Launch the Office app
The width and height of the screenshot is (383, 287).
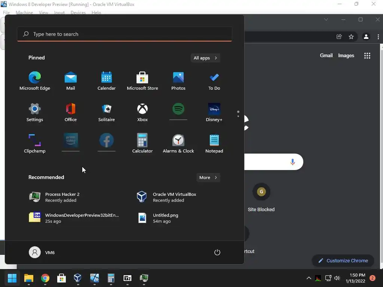point(71,112)
